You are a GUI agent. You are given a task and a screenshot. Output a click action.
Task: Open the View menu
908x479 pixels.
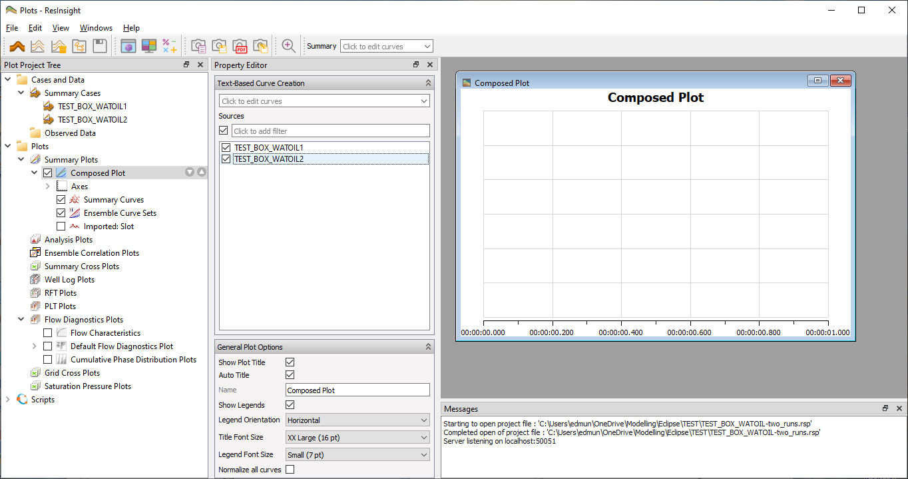click(61, 28)
